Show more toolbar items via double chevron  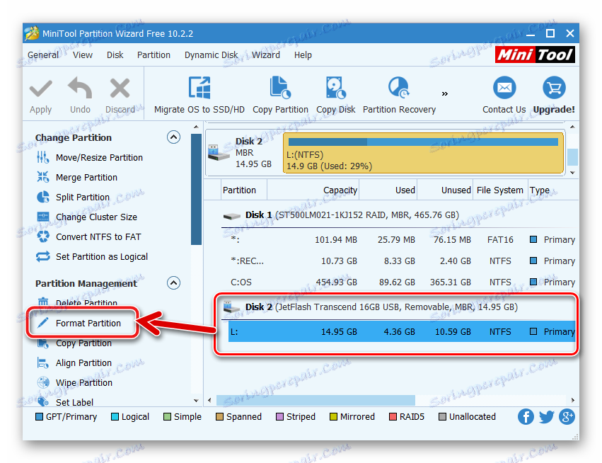click(x=444, y=93)
